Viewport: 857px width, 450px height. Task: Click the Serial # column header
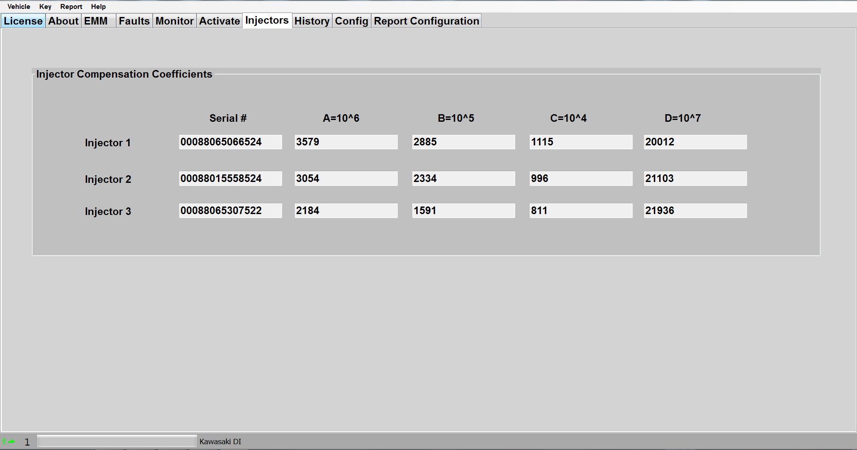pyautogui.click(x=228, y=118)
